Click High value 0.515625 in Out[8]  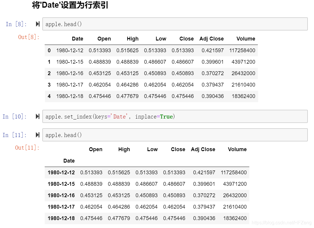point(127,50)
